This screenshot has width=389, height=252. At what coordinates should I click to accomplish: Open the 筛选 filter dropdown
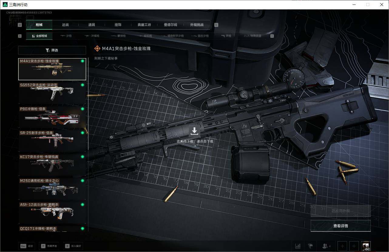click(x=52, y=50)
